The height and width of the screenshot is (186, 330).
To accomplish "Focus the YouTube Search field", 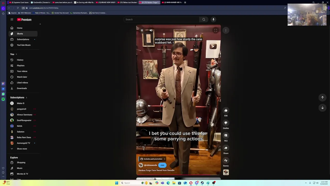I will click(161, 19).
